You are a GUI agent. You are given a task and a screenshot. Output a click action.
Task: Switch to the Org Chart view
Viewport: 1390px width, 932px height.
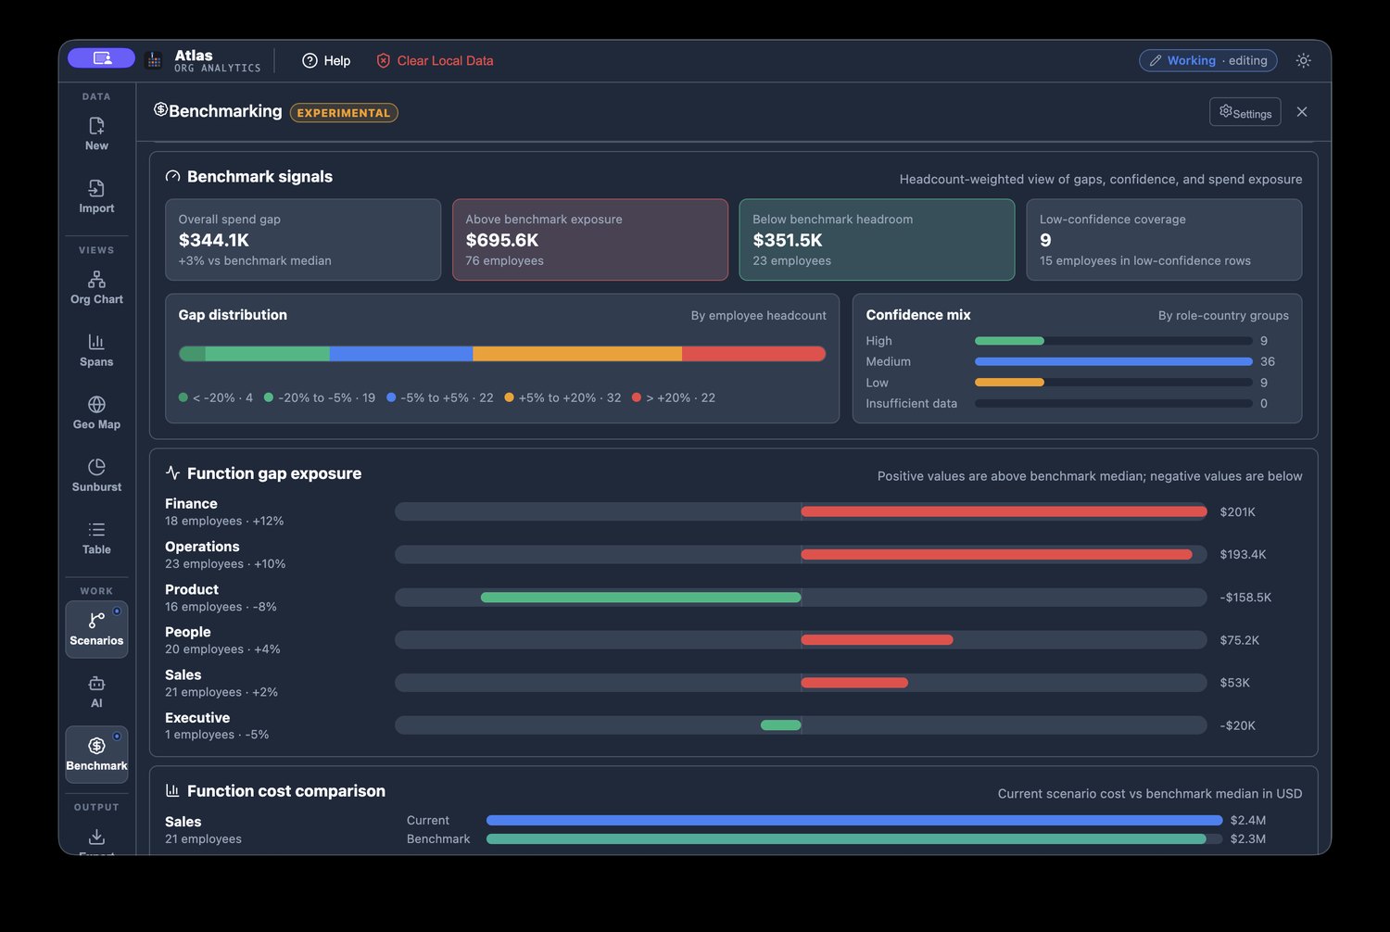96,287
